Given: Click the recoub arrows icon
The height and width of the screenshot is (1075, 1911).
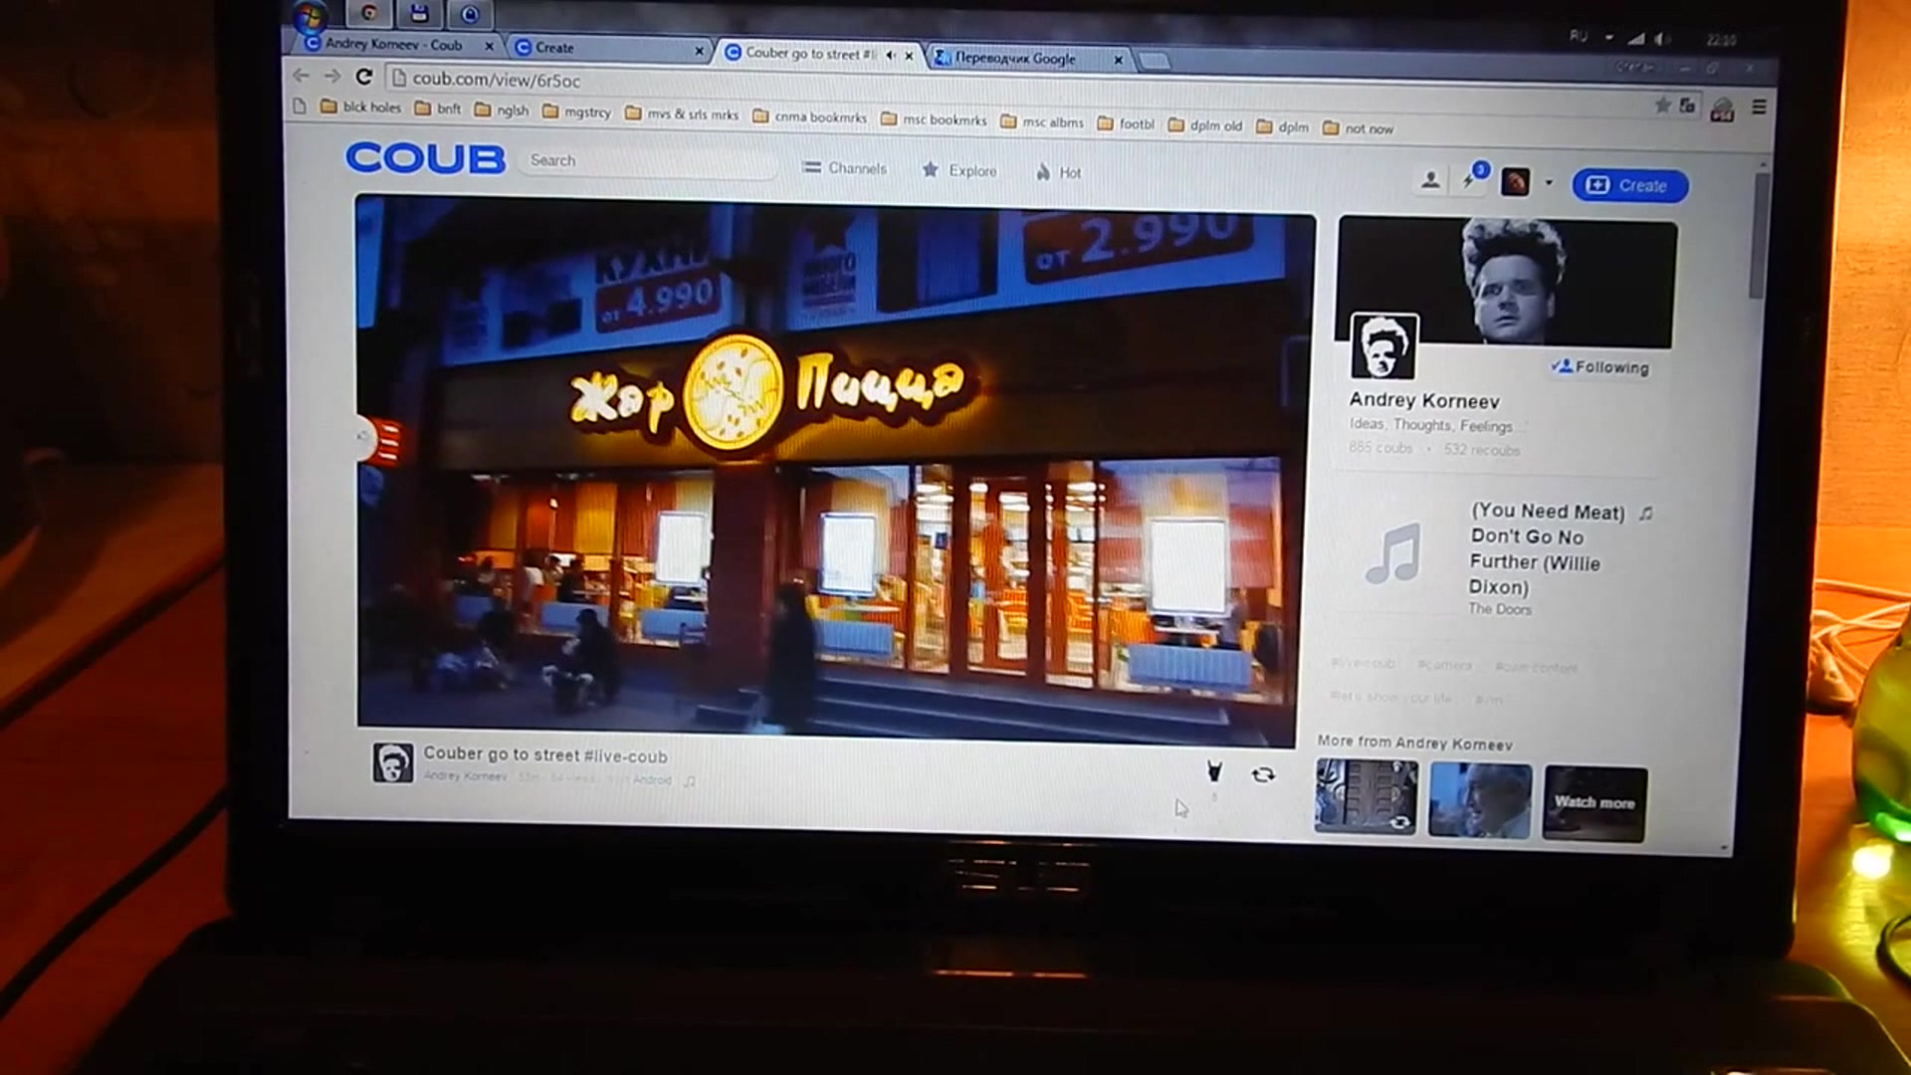Looking at the screenshot, I should point(1263,774).
